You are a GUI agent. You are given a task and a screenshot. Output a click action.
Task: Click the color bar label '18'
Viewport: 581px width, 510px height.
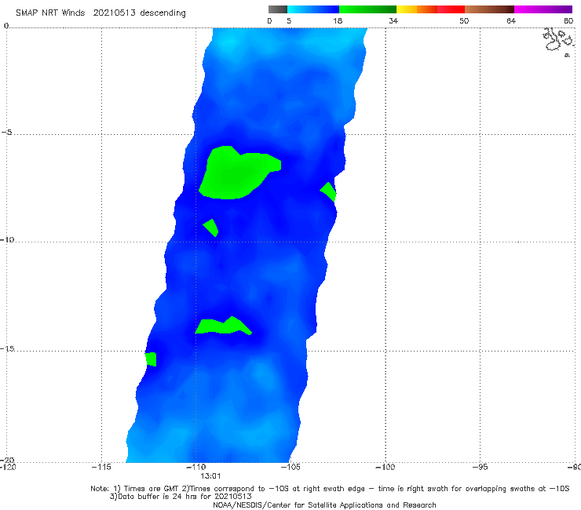coord(338,20)
